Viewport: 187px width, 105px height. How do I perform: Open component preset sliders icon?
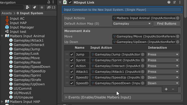point(174,2)
